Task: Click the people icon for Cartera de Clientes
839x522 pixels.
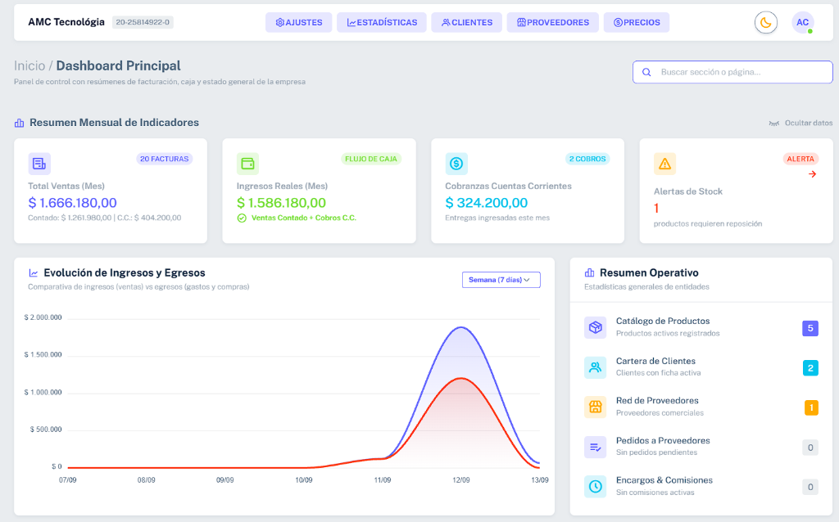Action: click(595, 367)
